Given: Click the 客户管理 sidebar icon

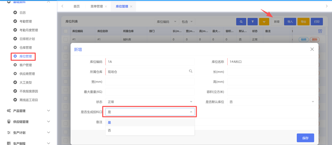Looking at the screenshot, I should tap(15, 65).
